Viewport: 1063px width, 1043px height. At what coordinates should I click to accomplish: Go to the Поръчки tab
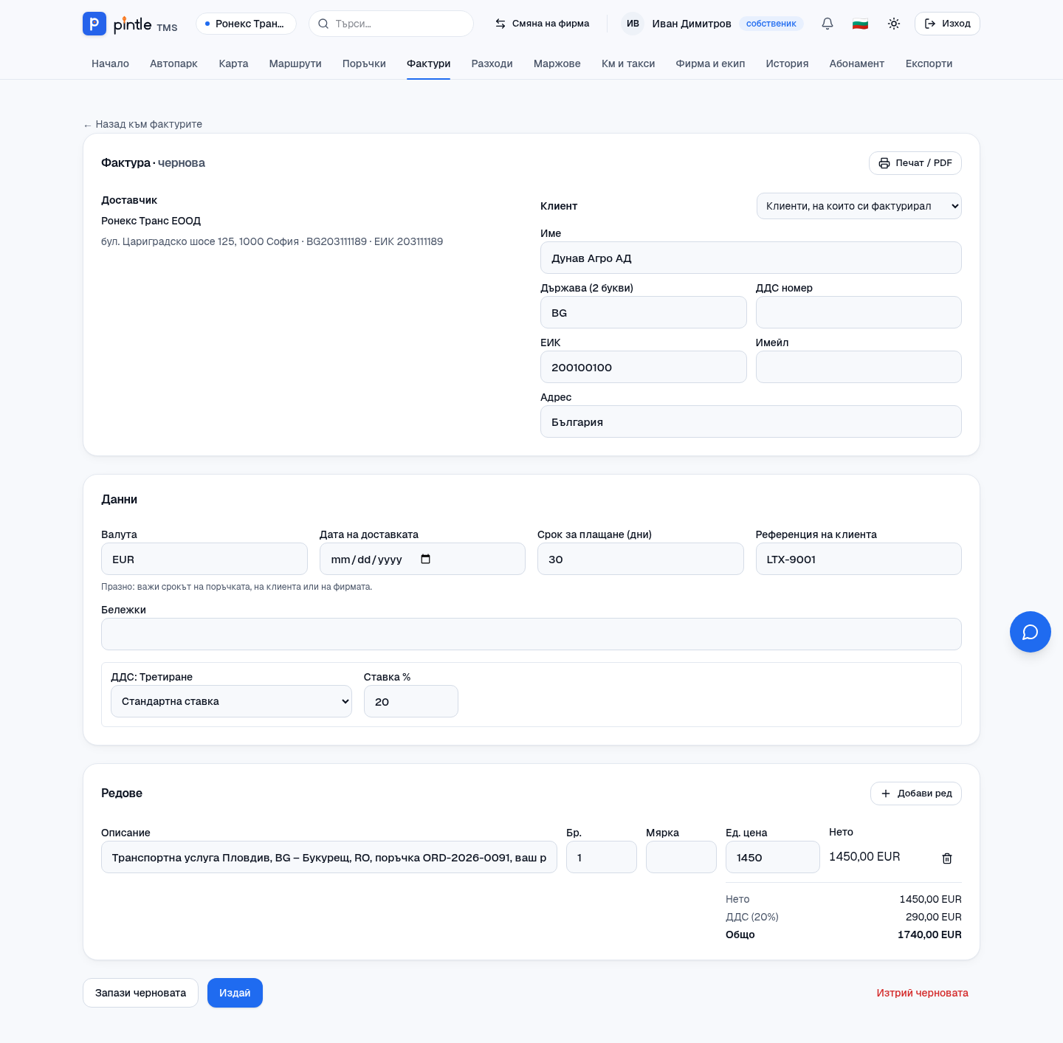[364, 63]
